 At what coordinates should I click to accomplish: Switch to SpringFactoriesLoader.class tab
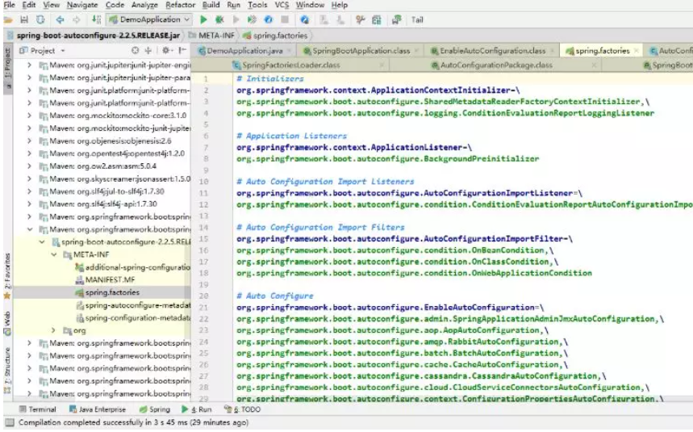[x=290, y=65]
